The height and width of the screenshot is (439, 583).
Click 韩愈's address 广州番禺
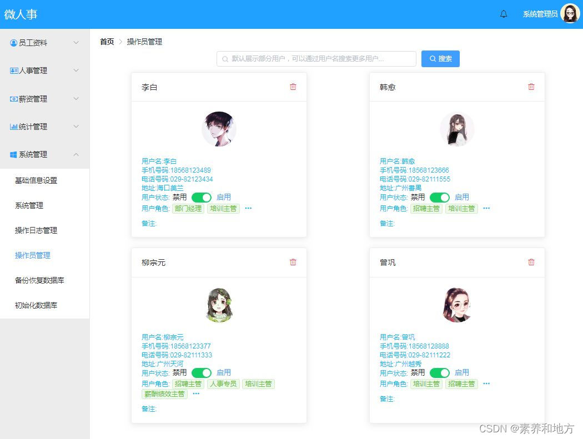point(408,188)
